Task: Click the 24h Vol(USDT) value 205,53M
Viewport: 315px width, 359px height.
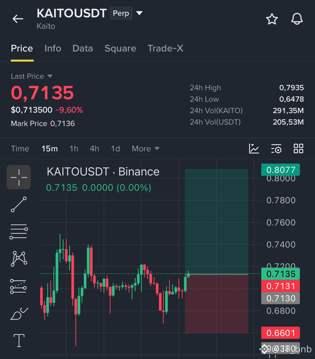Action: point(288,122)
